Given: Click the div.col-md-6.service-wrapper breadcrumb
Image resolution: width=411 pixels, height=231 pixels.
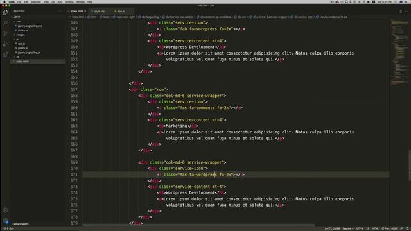Looking at the screenshot, I should (270, 17).
